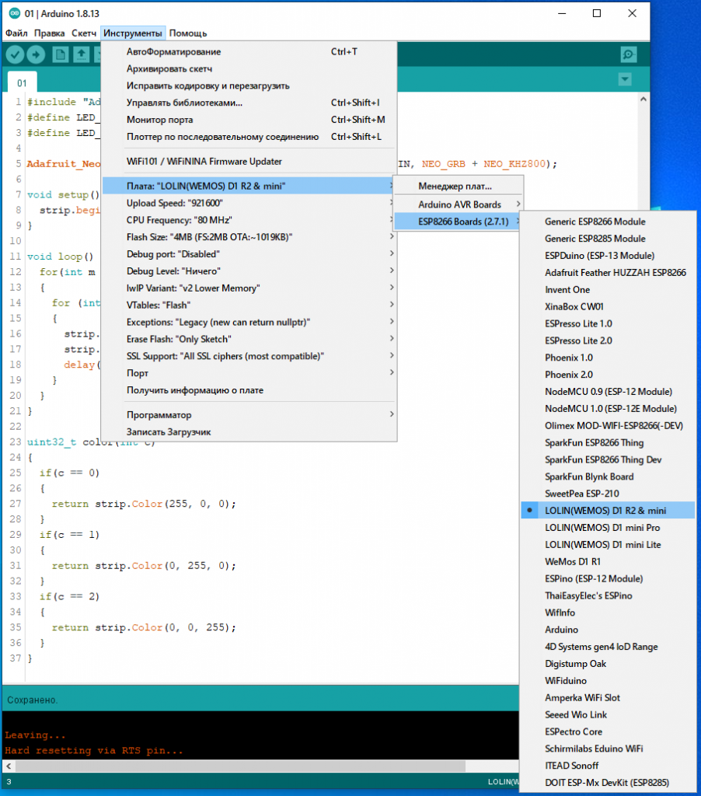Click Монитор порта menu entry
This screenshot has height=796, width=701.
tap(159, 120)
